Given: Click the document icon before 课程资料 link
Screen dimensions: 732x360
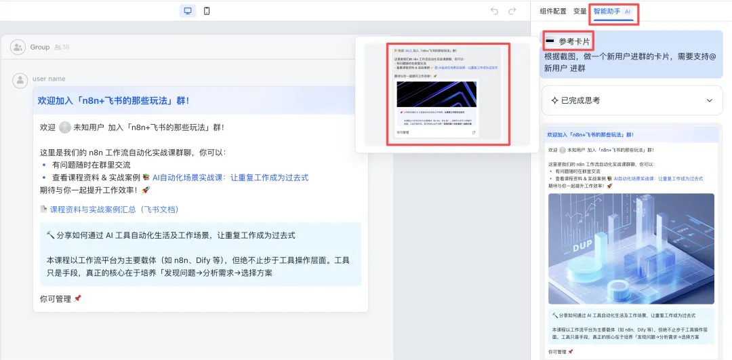Looking at the screenshot, I should (44, 209).
